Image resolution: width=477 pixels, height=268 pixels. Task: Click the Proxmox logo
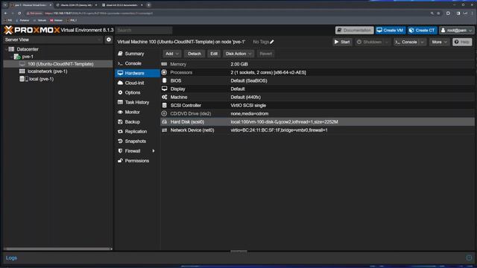point(32,30)
